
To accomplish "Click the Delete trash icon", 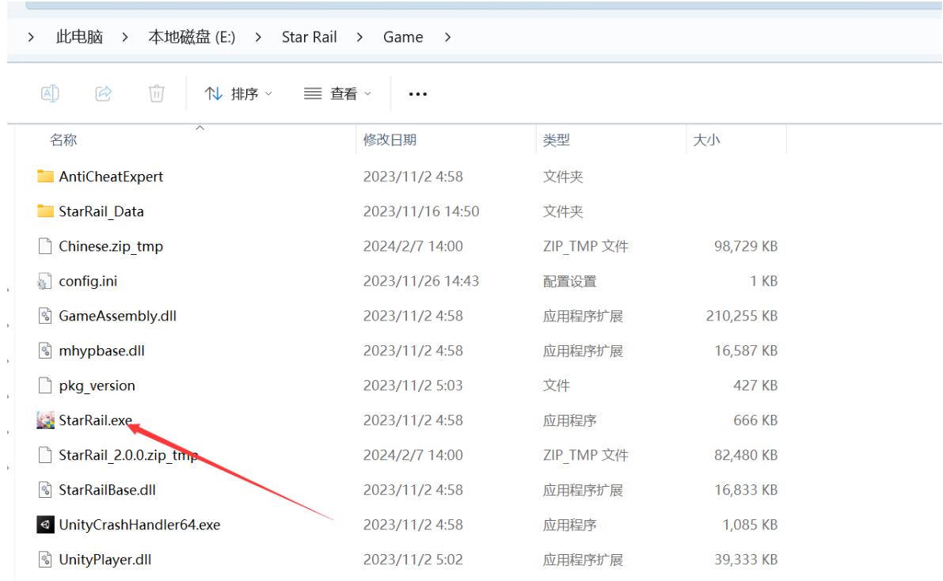I will tap(156, 93).
